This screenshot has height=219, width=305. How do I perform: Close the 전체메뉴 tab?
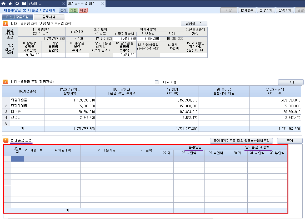pyautogui.click(x=64, y=4)
